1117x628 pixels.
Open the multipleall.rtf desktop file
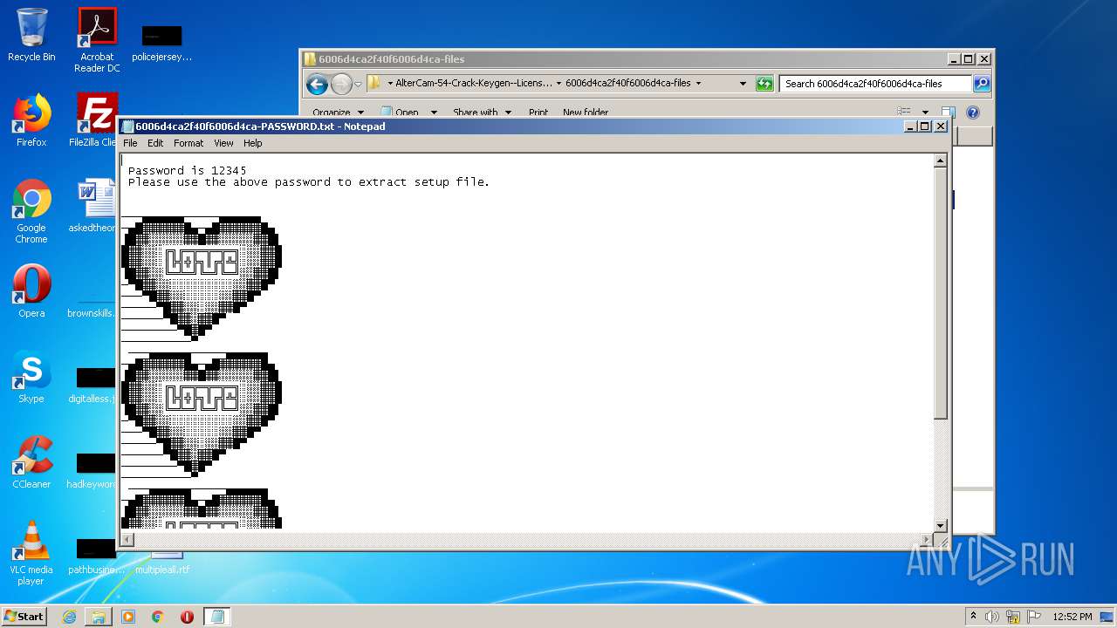coord(162,563)
